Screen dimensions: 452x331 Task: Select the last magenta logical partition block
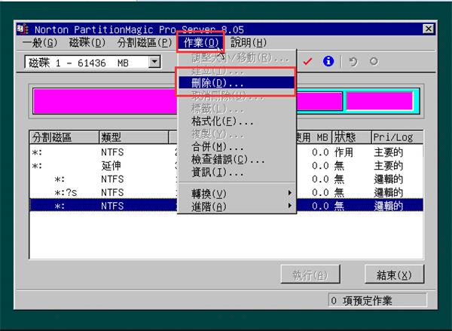point(380,101)
